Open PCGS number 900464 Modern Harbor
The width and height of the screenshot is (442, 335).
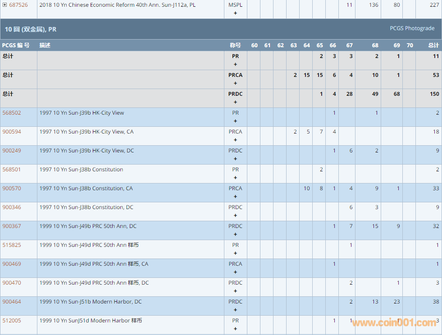pos(11,302)
